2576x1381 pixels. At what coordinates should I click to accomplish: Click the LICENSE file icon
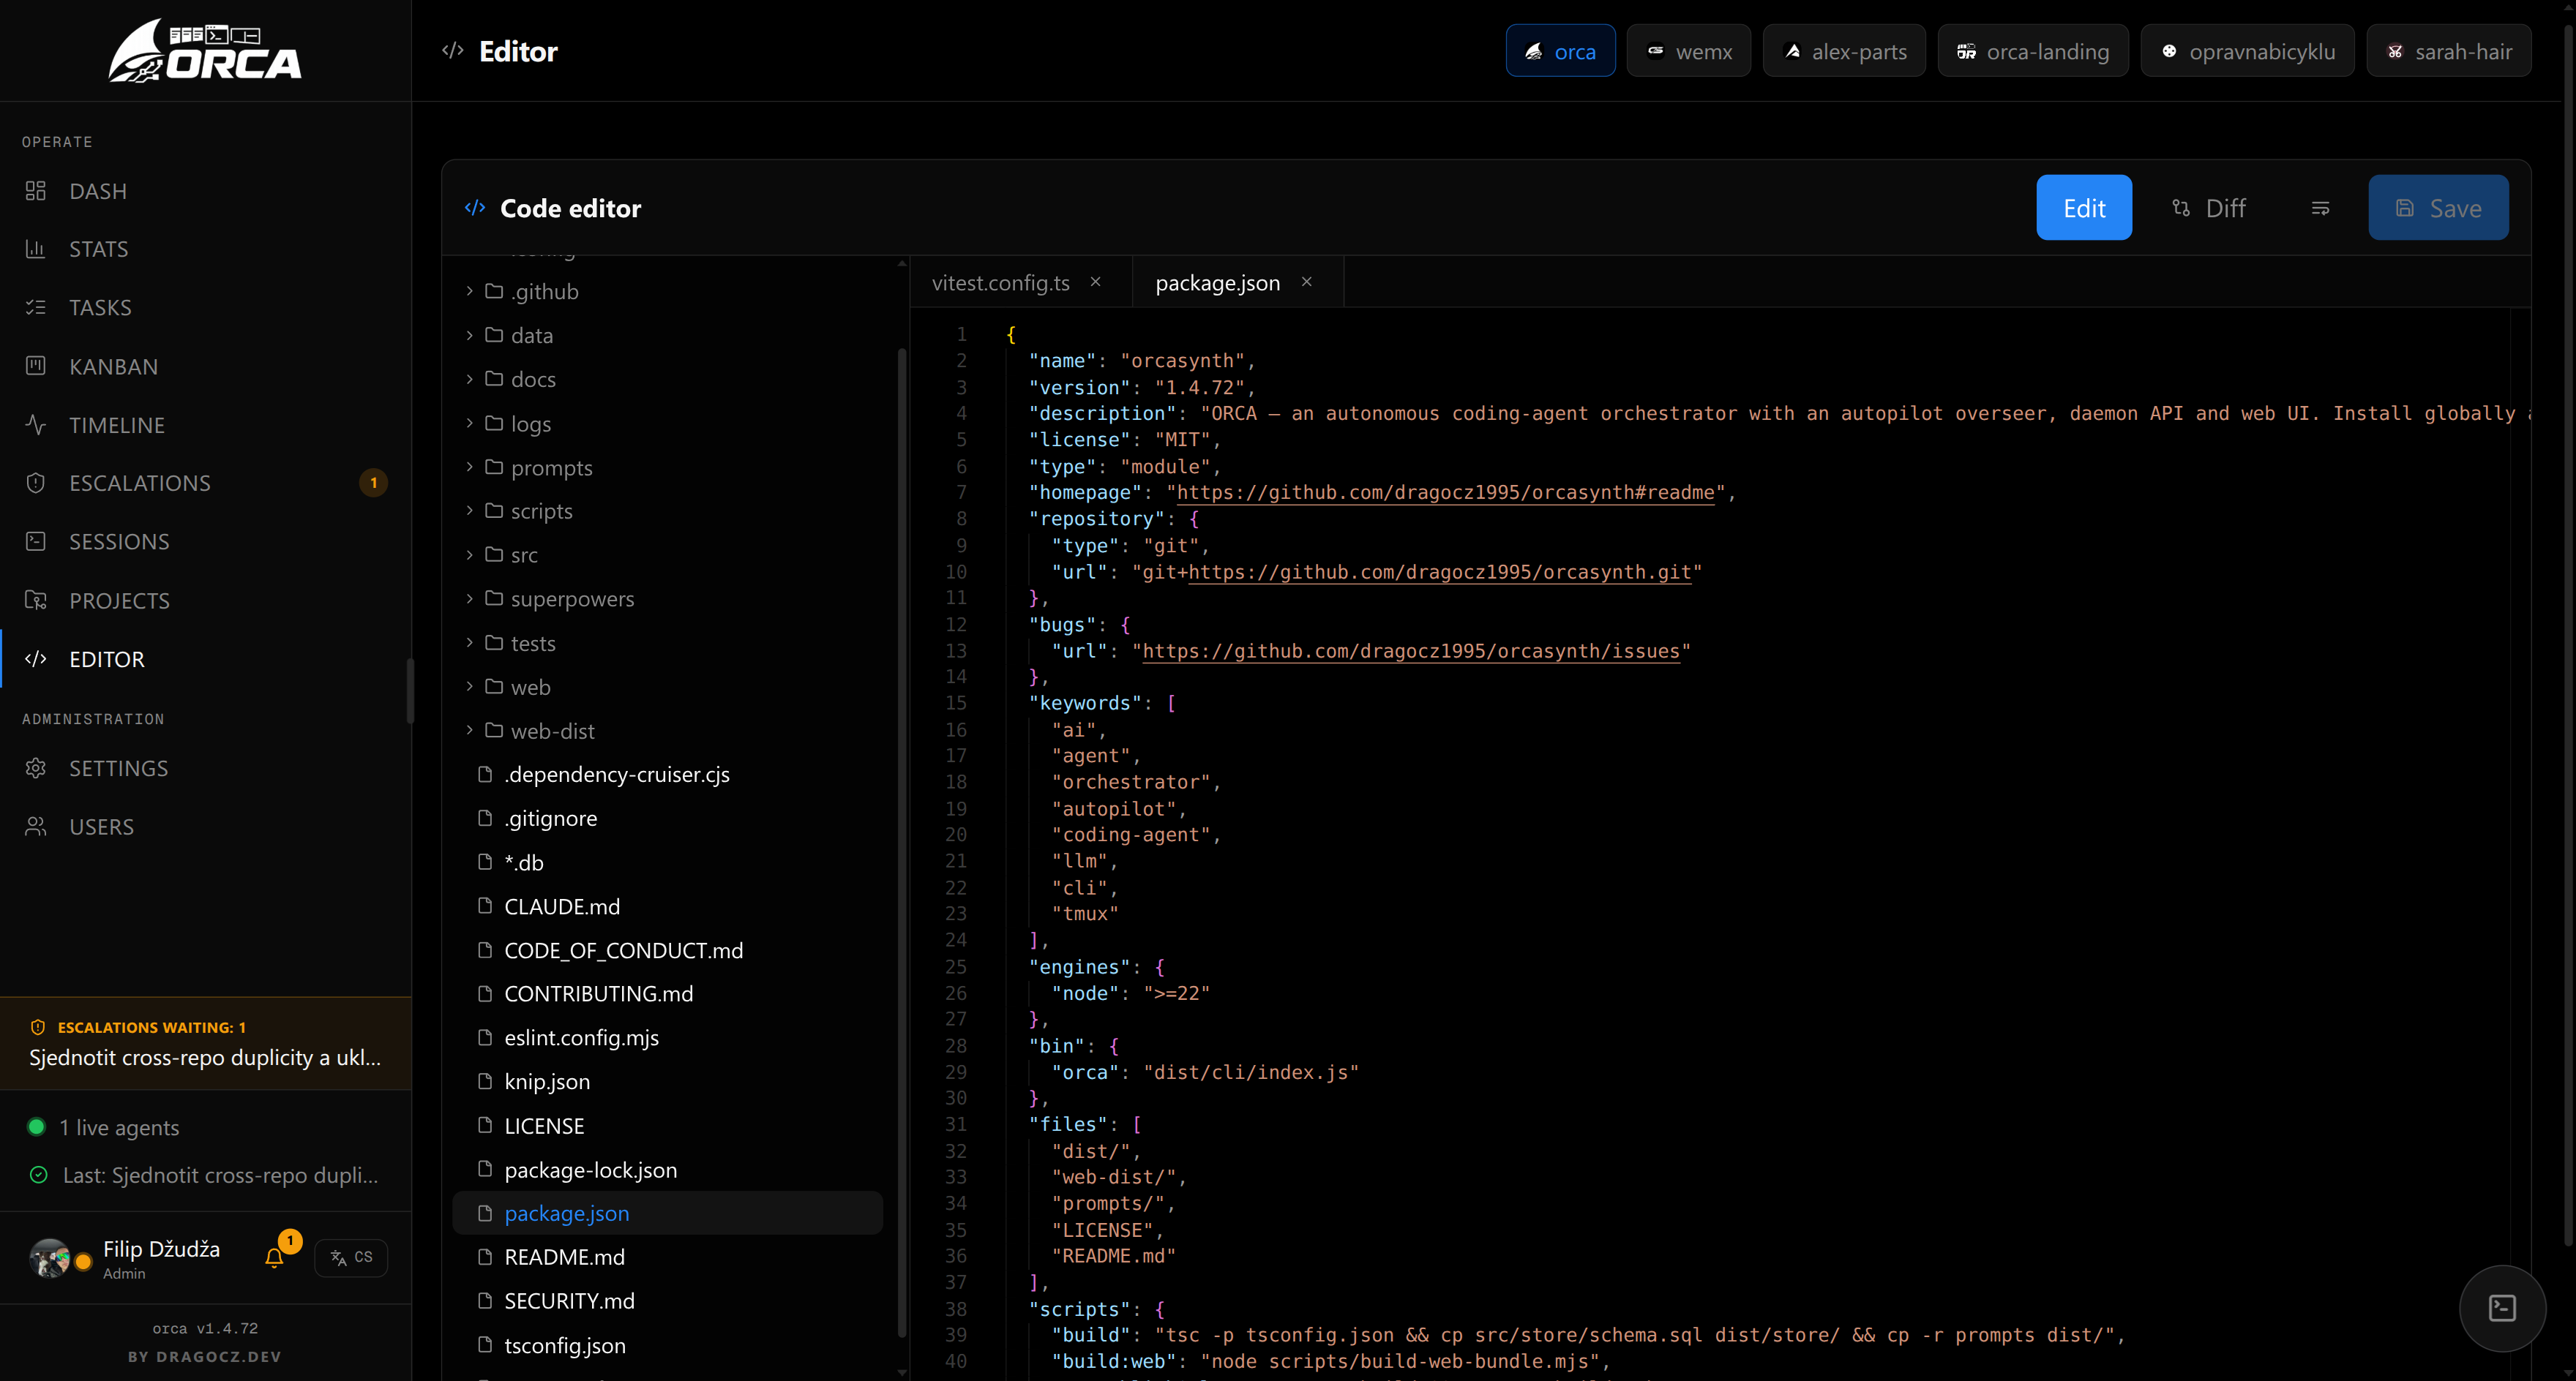tap(485, 1126)
